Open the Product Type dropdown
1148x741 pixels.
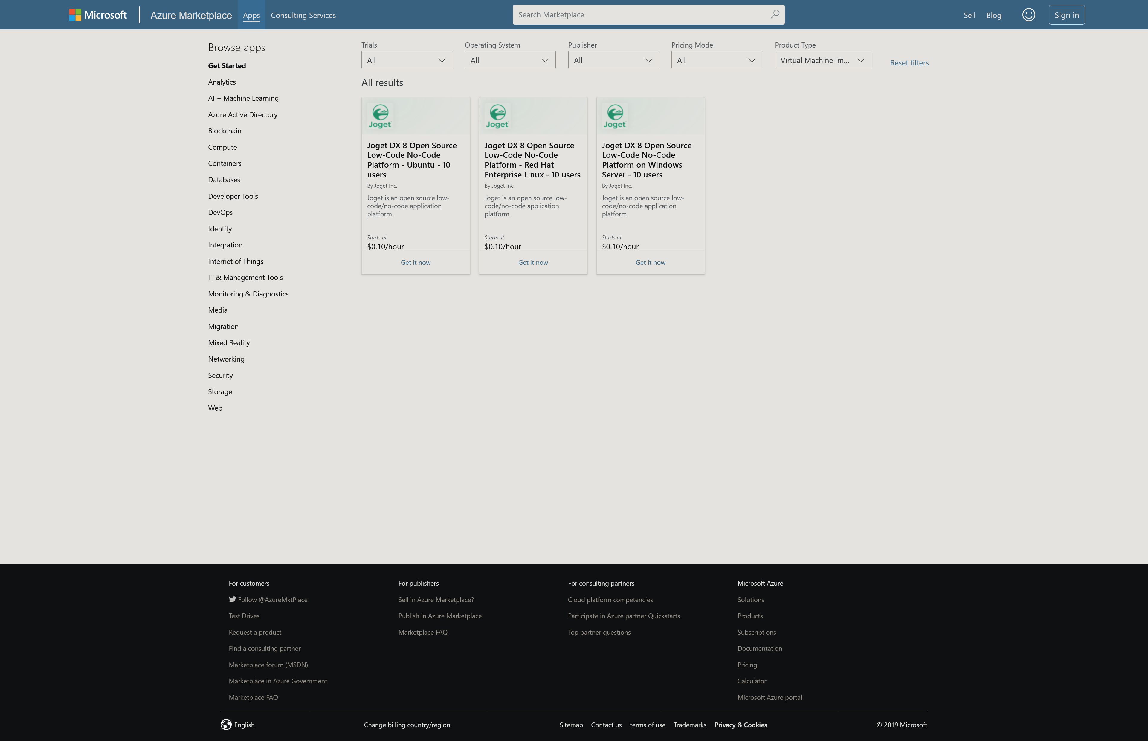click(822, 60)
